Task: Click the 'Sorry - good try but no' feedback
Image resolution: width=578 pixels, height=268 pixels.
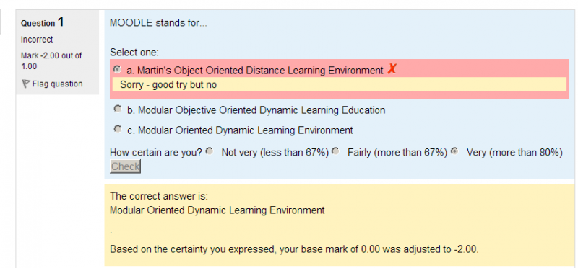Action: pos(168,85)
